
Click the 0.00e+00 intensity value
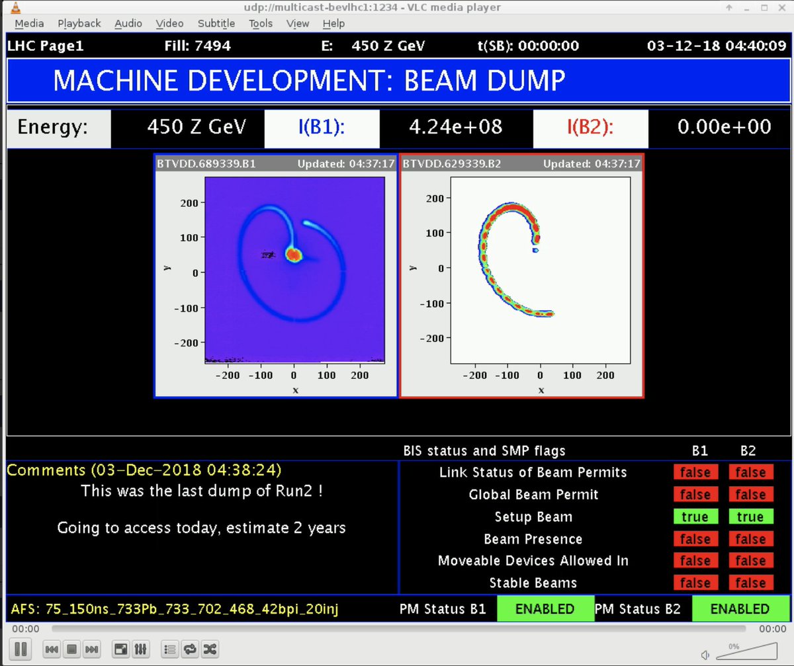(x=725, y=127)
